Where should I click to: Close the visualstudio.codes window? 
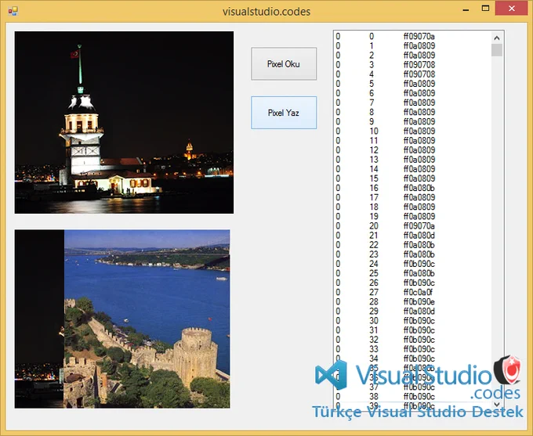(512, 9)
